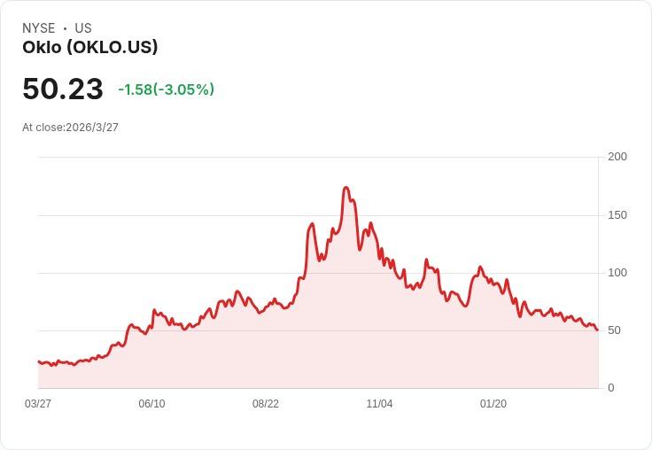
Task: Select the 11/04 date on x-axis
Action: tap(379, 404)
